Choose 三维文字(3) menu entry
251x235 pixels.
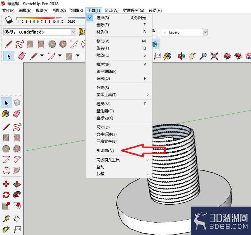(119, 141)
